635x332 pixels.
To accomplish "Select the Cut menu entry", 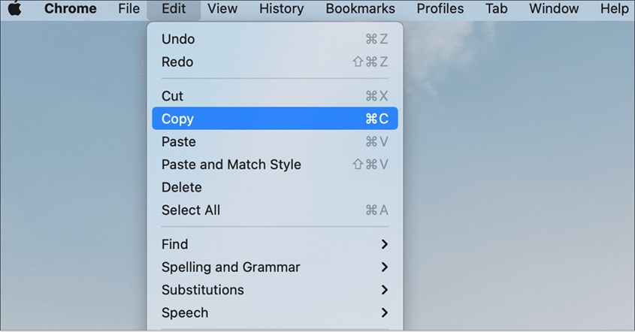I will point(275,96).
